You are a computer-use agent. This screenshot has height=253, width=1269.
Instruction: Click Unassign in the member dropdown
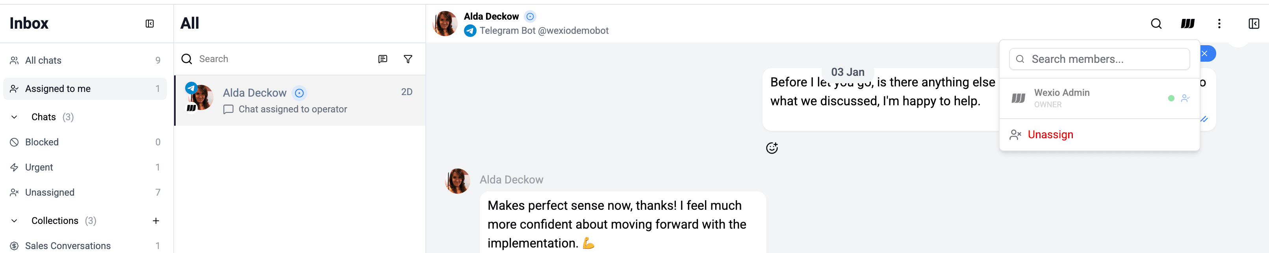[1050, 135]
